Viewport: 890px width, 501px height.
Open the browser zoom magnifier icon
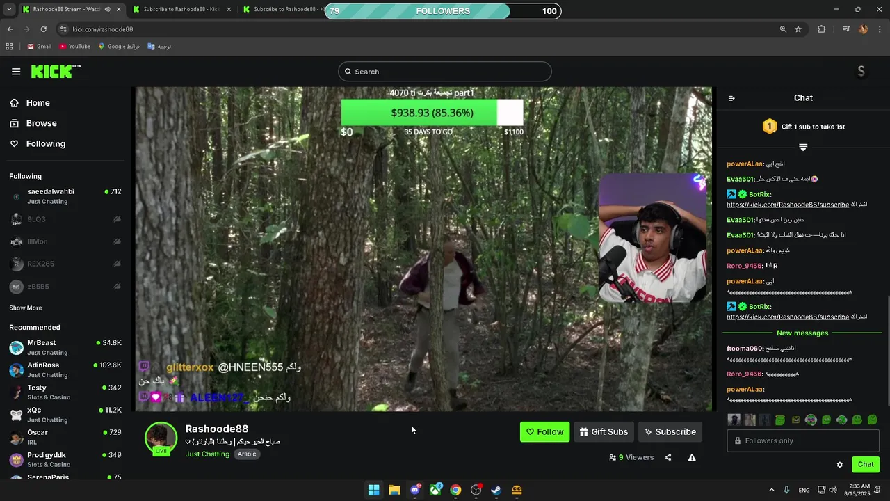coord(783,29)
